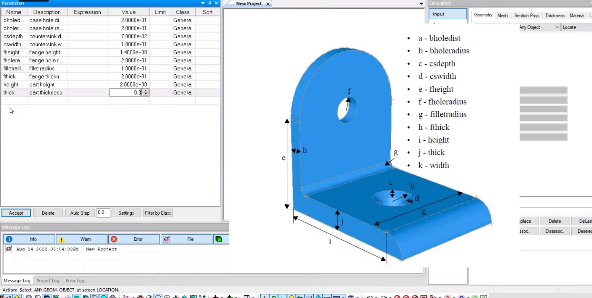Viewport: 592px width, 298px height.
Task: Open the Parameters panel dropdown arrow
Action: (x=203, y=3)
